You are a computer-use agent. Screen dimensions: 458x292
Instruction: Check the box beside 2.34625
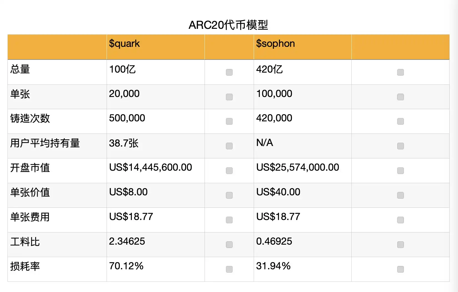pyautogui.click(x=229, y=245)
